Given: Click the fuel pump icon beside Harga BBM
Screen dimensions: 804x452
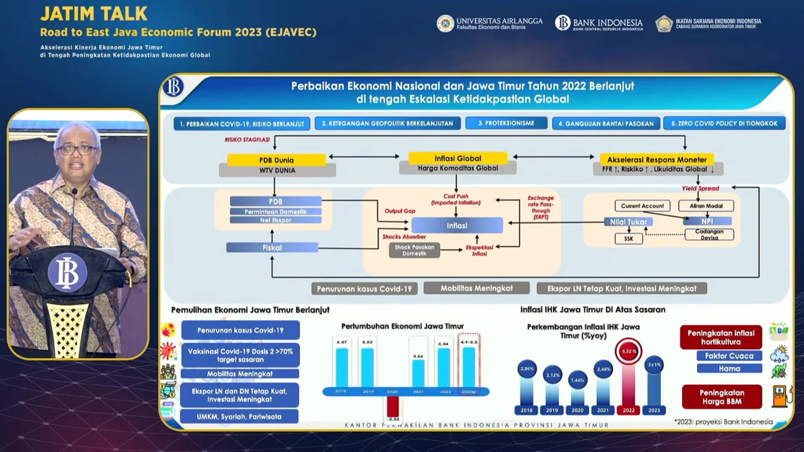Looking at the screenshot, I should (x=782, y=397).
